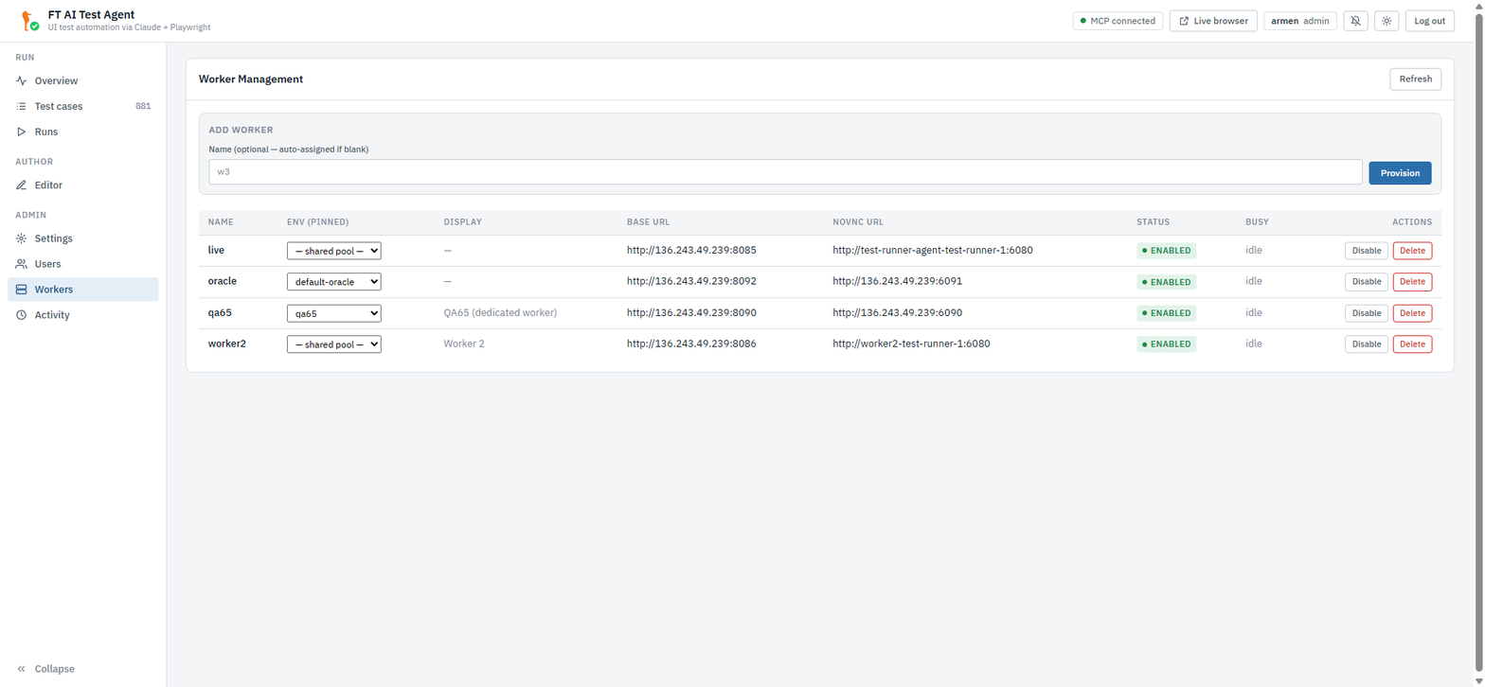Disable the live worker
The height and width of the screenshot is (687, 1485).
coord(1367,251)
